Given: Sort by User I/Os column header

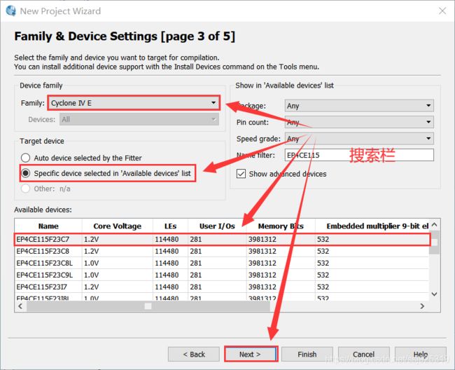Looking at the screenshot, I should pyautogui.click(x=217, y=226).
